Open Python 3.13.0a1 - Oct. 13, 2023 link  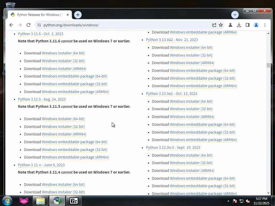pos(172,94)
